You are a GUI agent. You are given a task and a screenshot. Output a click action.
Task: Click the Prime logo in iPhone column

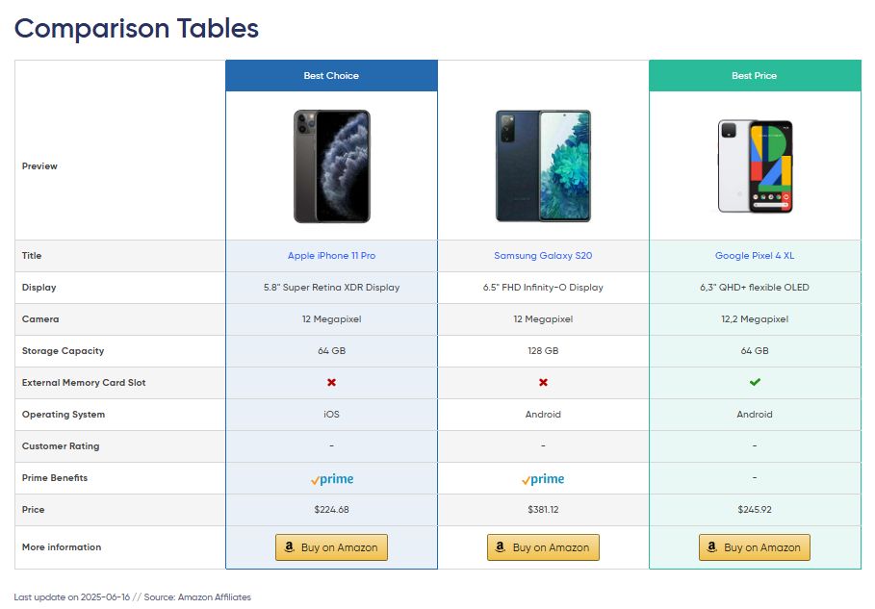(332, 479)
